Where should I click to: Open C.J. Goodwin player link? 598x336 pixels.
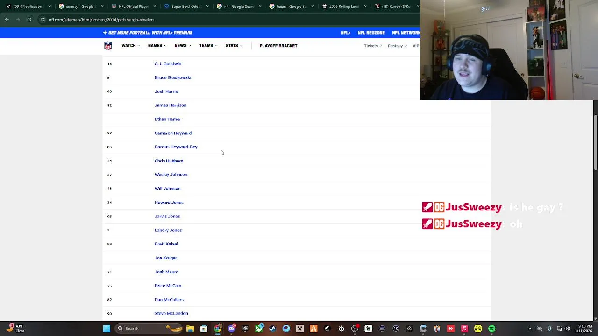(x=168, y=63)
